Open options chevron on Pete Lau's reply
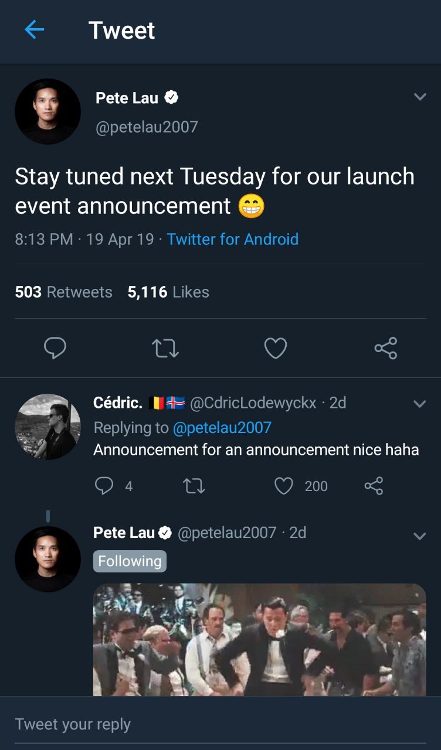Image resolution: width=441 pixels, height=750 pixels. [420, 536]
